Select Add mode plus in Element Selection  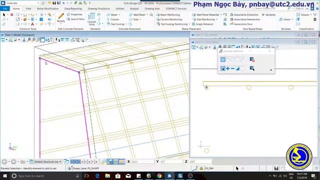click(x=228, y=68)
